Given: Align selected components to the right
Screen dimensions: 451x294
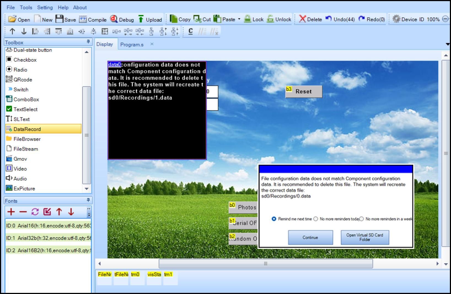Looking at the screenshot, I should tap(47, 31).
